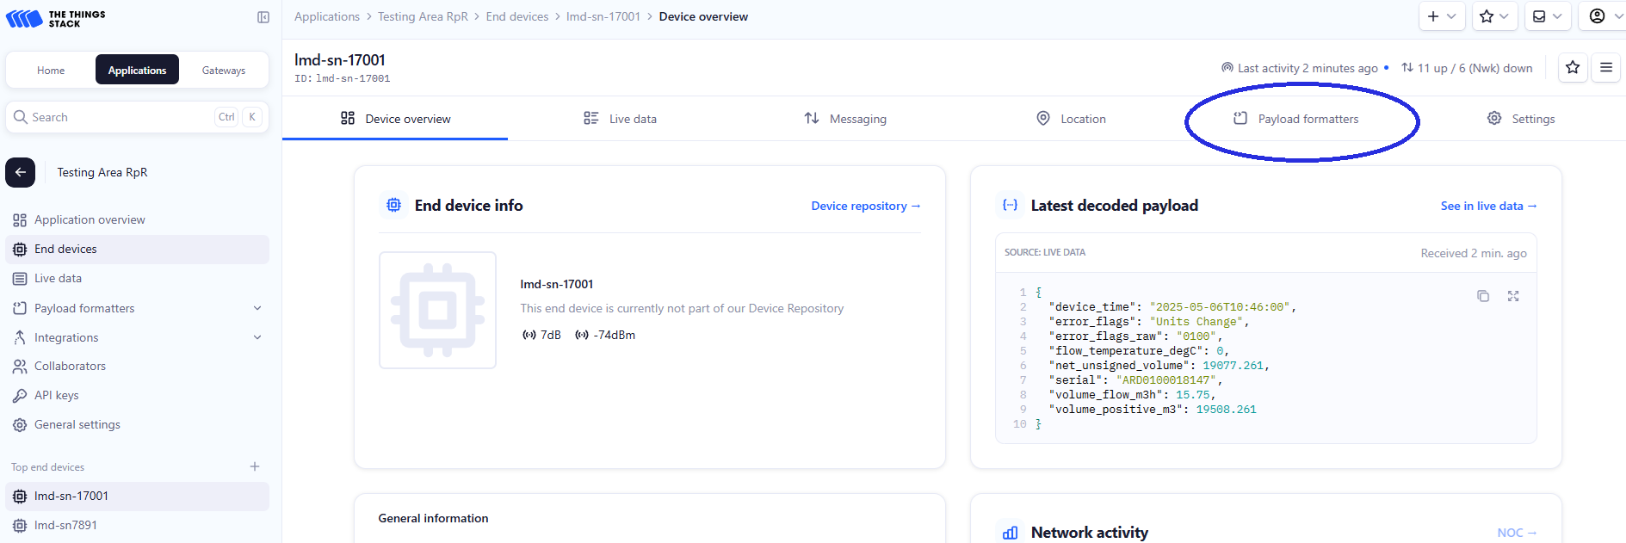Switch to Gateways in the top navigation
This screenshot has height=543, width=1626.
coord(224,71)
